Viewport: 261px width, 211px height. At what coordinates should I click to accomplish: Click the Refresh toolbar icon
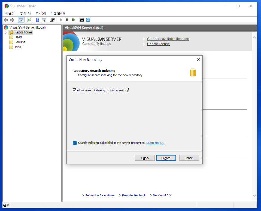click(x=29, y=20)
